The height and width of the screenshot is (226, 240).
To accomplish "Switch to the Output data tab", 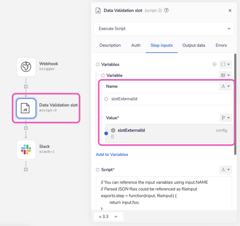I will pyautogui.click(x=194, y=45).
